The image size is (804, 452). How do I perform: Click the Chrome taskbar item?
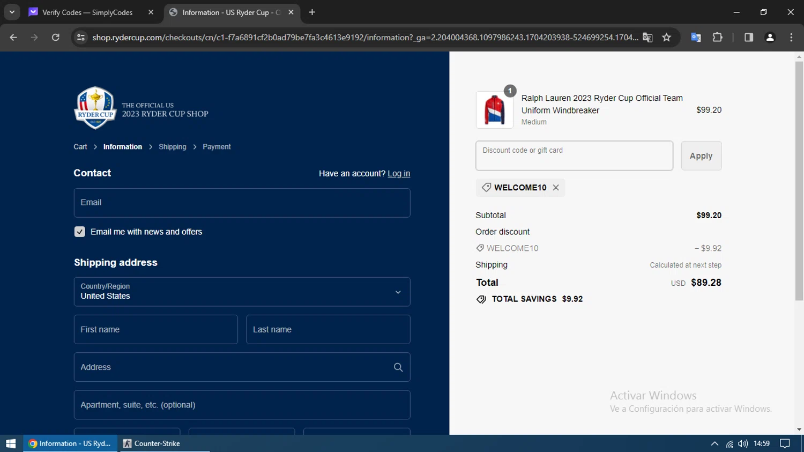click(x=70, y=443)
